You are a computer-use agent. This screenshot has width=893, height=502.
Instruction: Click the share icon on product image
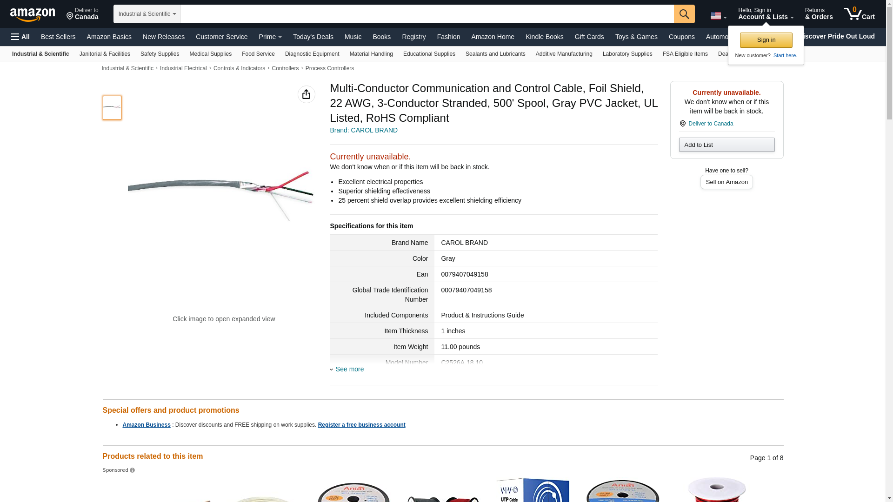click(x=306, y=94)
